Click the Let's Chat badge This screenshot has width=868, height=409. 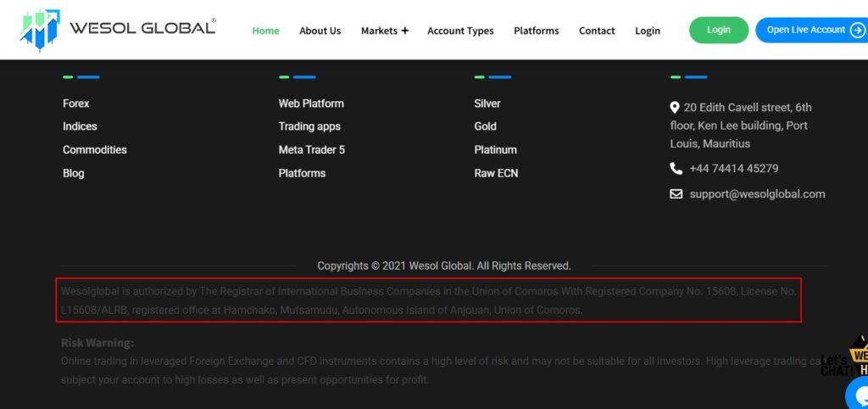pyautogui.click(x=844, y=357)
